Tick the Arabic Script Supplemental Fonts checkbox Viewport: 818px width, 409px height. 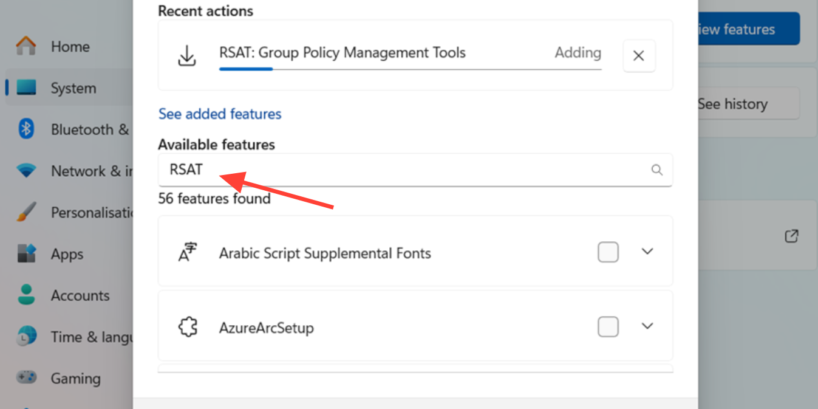608,252
